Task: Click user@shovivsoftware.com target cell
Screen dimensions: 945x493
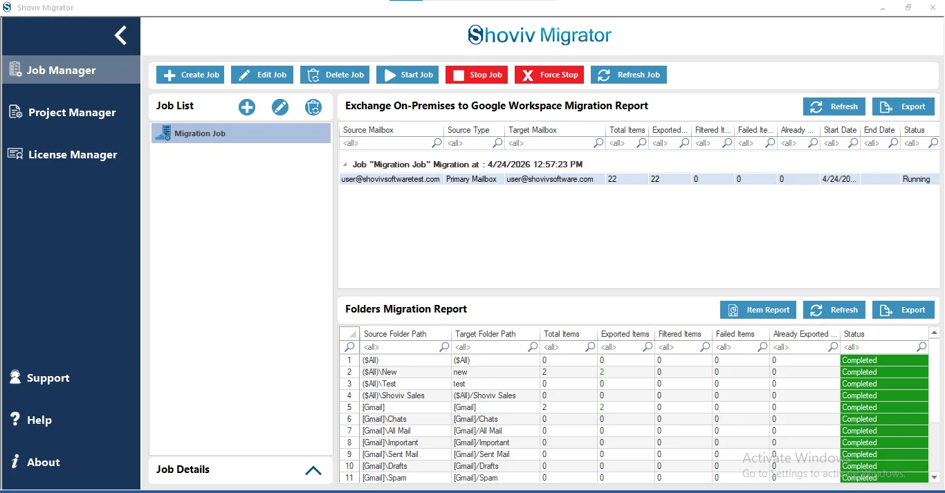Action: click(555, 179)
